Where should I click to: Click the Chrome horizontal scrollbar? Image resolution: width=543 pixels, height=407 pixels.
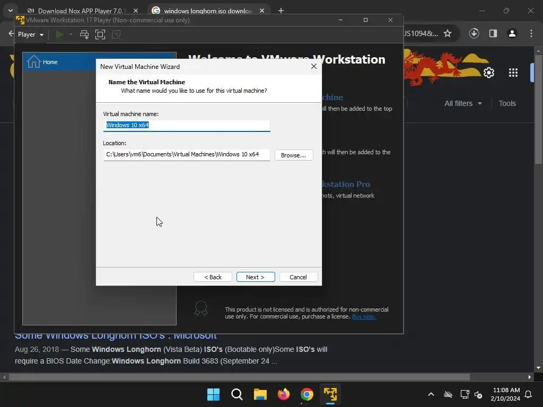[239, 377]
